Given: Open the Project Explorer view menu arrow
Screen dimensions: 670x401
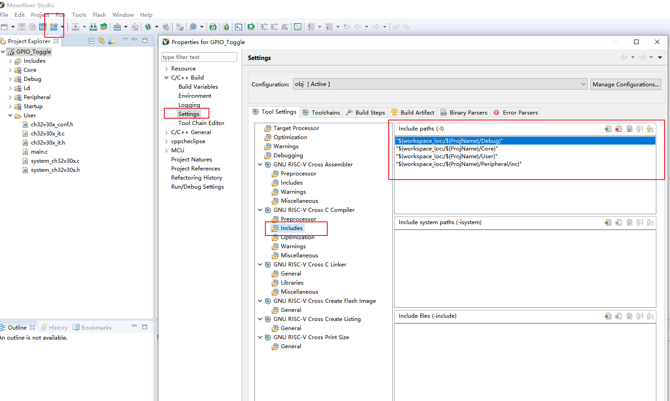Looking at the screenshot, I should [x=125, y=40].
